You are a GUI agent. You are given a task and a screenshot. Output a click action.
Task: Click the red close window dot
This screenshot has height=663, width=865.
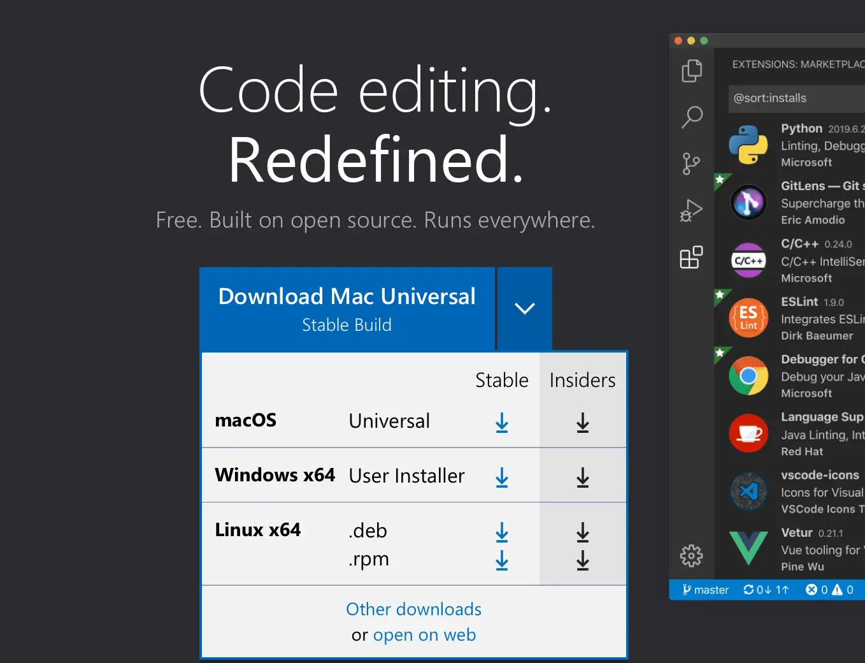(x=678, y=41)
